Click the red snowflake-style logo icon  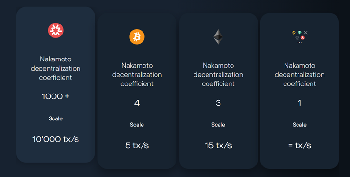pyautogui.click(x=55, y=30)
